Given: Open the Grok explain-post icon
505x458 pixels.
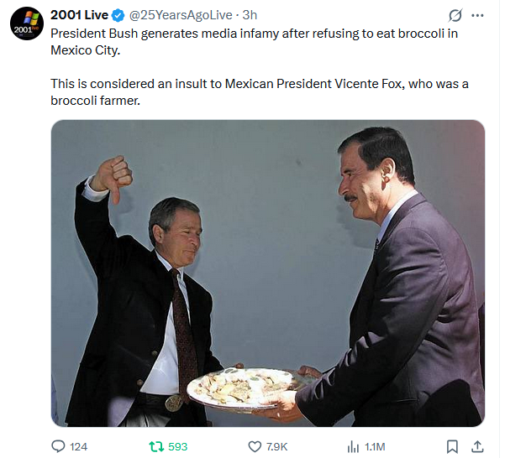Looking at the screenshot, I should [455, 15].
